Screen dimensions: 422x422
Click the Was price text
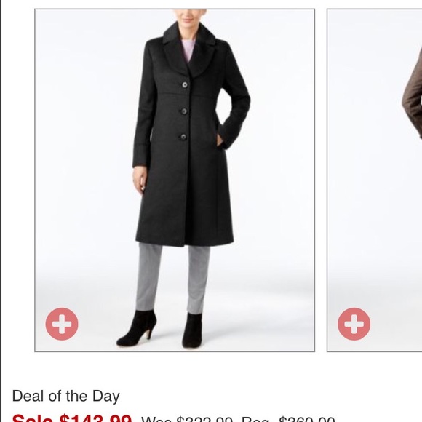(187, 419)
